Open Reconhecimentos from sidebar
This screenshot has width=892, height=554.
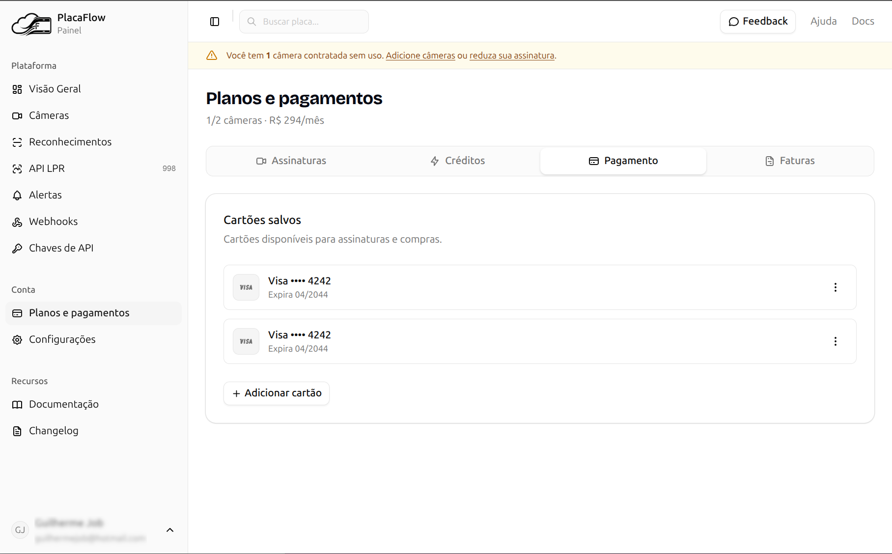pyautogui.click(x=70, y=142)
